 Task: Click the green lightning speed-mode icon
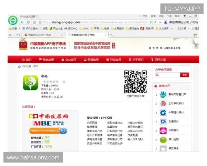(155, 22)
